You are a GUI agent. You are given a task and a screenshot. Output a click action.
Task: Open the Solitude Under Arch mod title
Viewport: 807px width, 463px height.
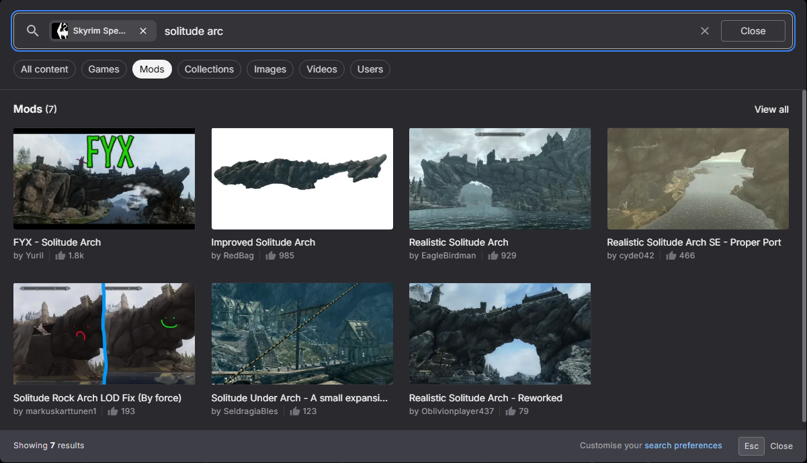click(300, 398)
